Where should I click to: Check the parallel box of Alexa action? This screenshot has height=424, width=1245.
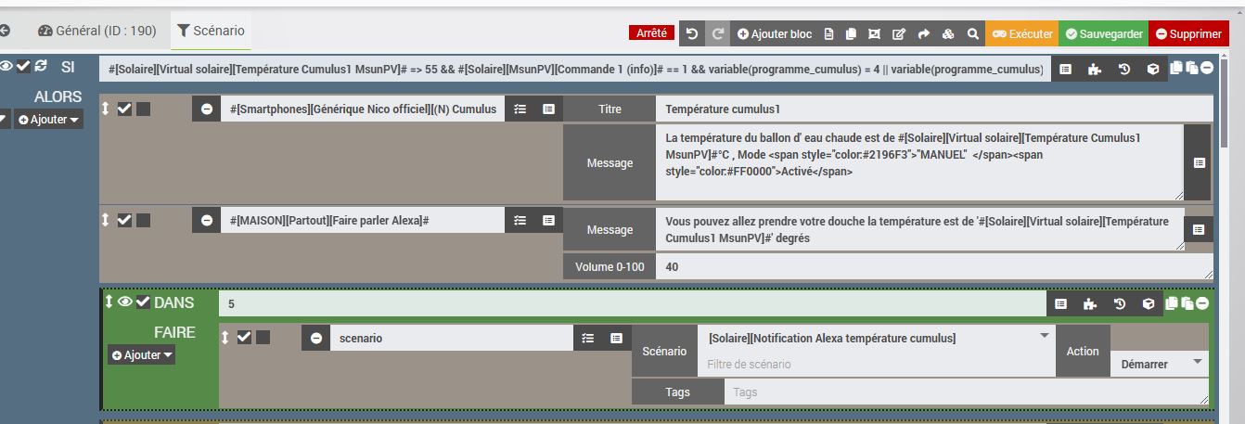[144, 220]
